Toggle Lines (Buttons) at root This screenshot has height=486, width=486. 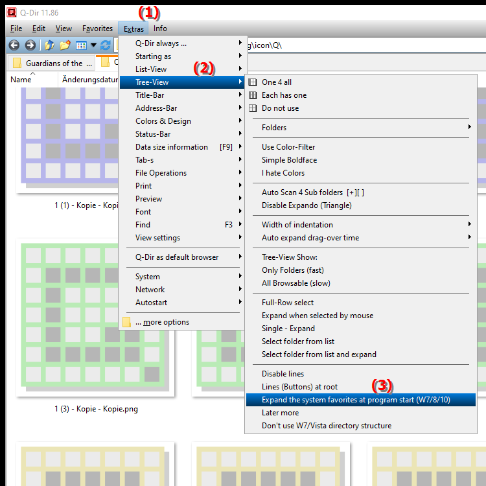361,387
